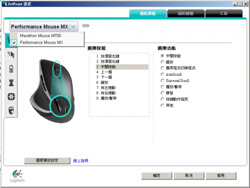Open the battery status sidebar icon
Screen dimensions: 250x188
coord(11,69)
